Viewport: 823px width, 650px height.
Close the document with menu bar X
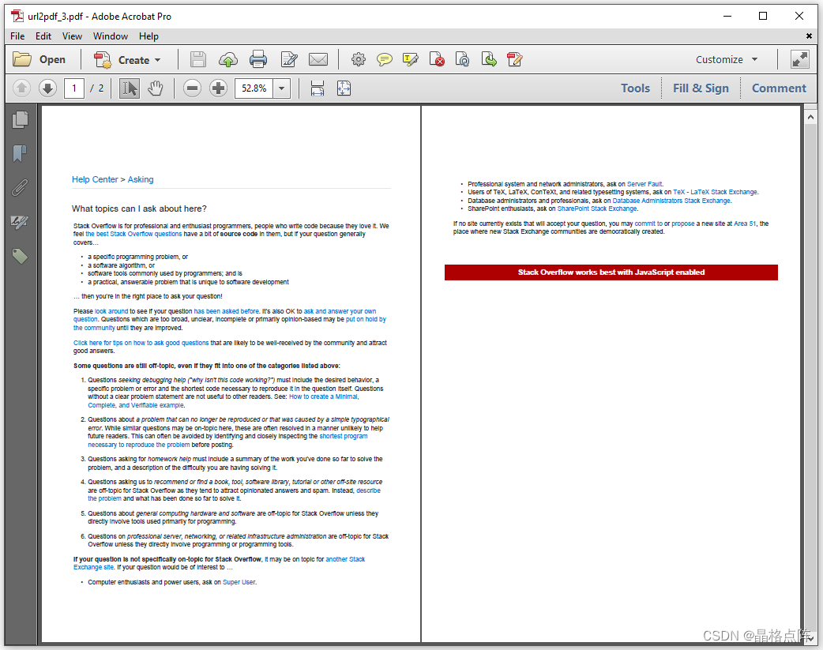[x=809, y=36]
